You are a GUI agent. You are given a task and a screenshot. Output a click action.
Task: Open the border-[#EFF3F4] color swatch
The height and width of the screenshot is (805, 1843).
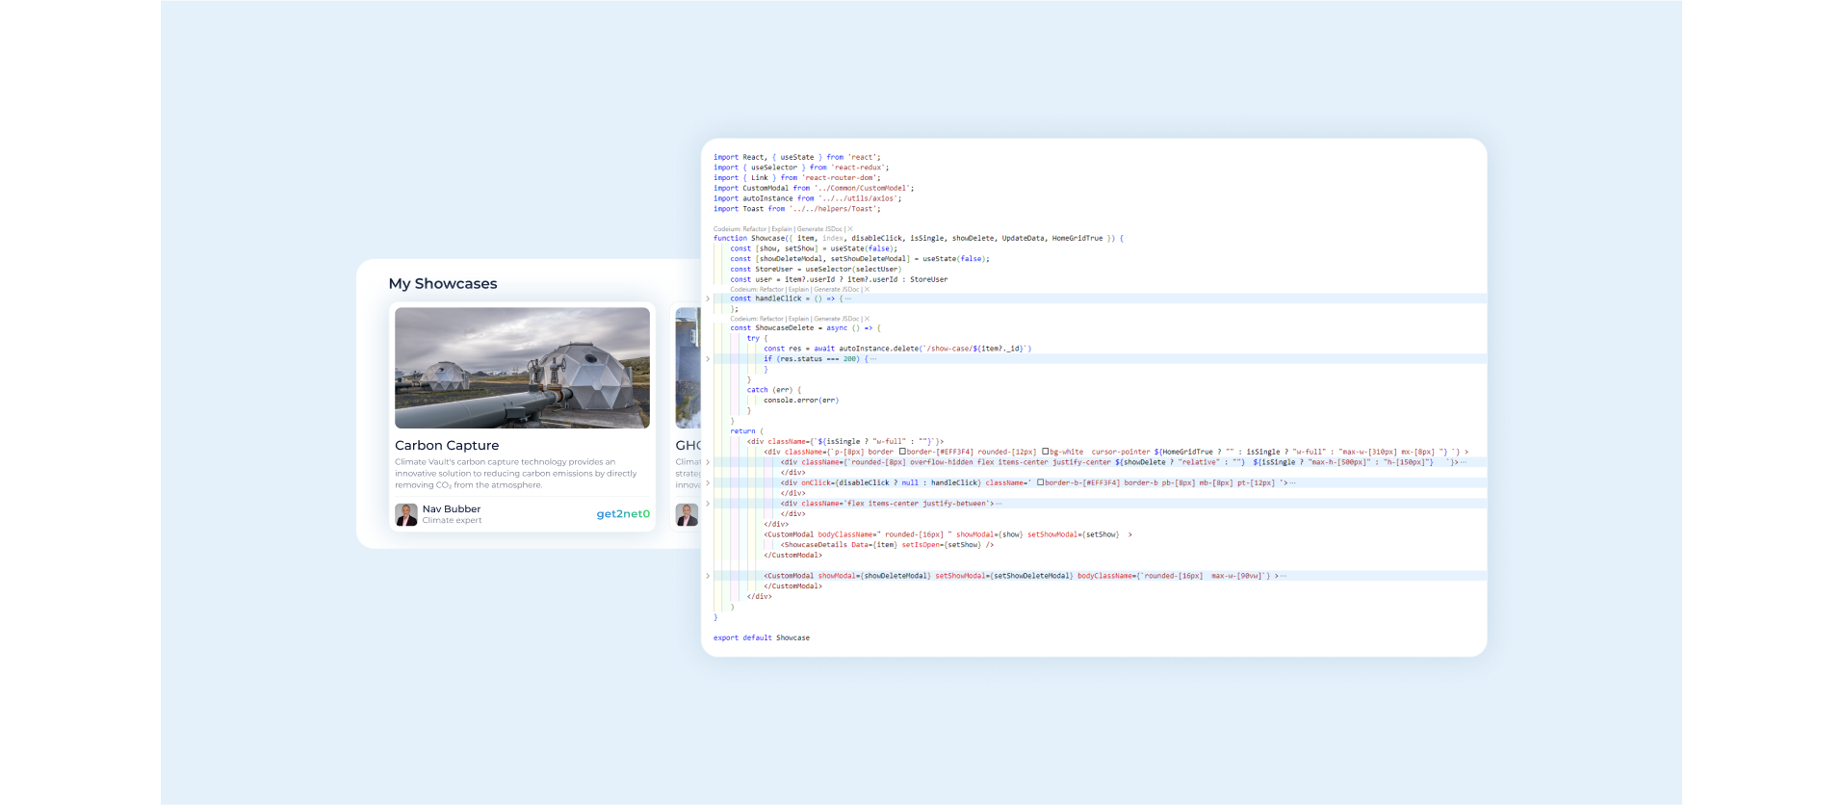[x=902, y=452]
